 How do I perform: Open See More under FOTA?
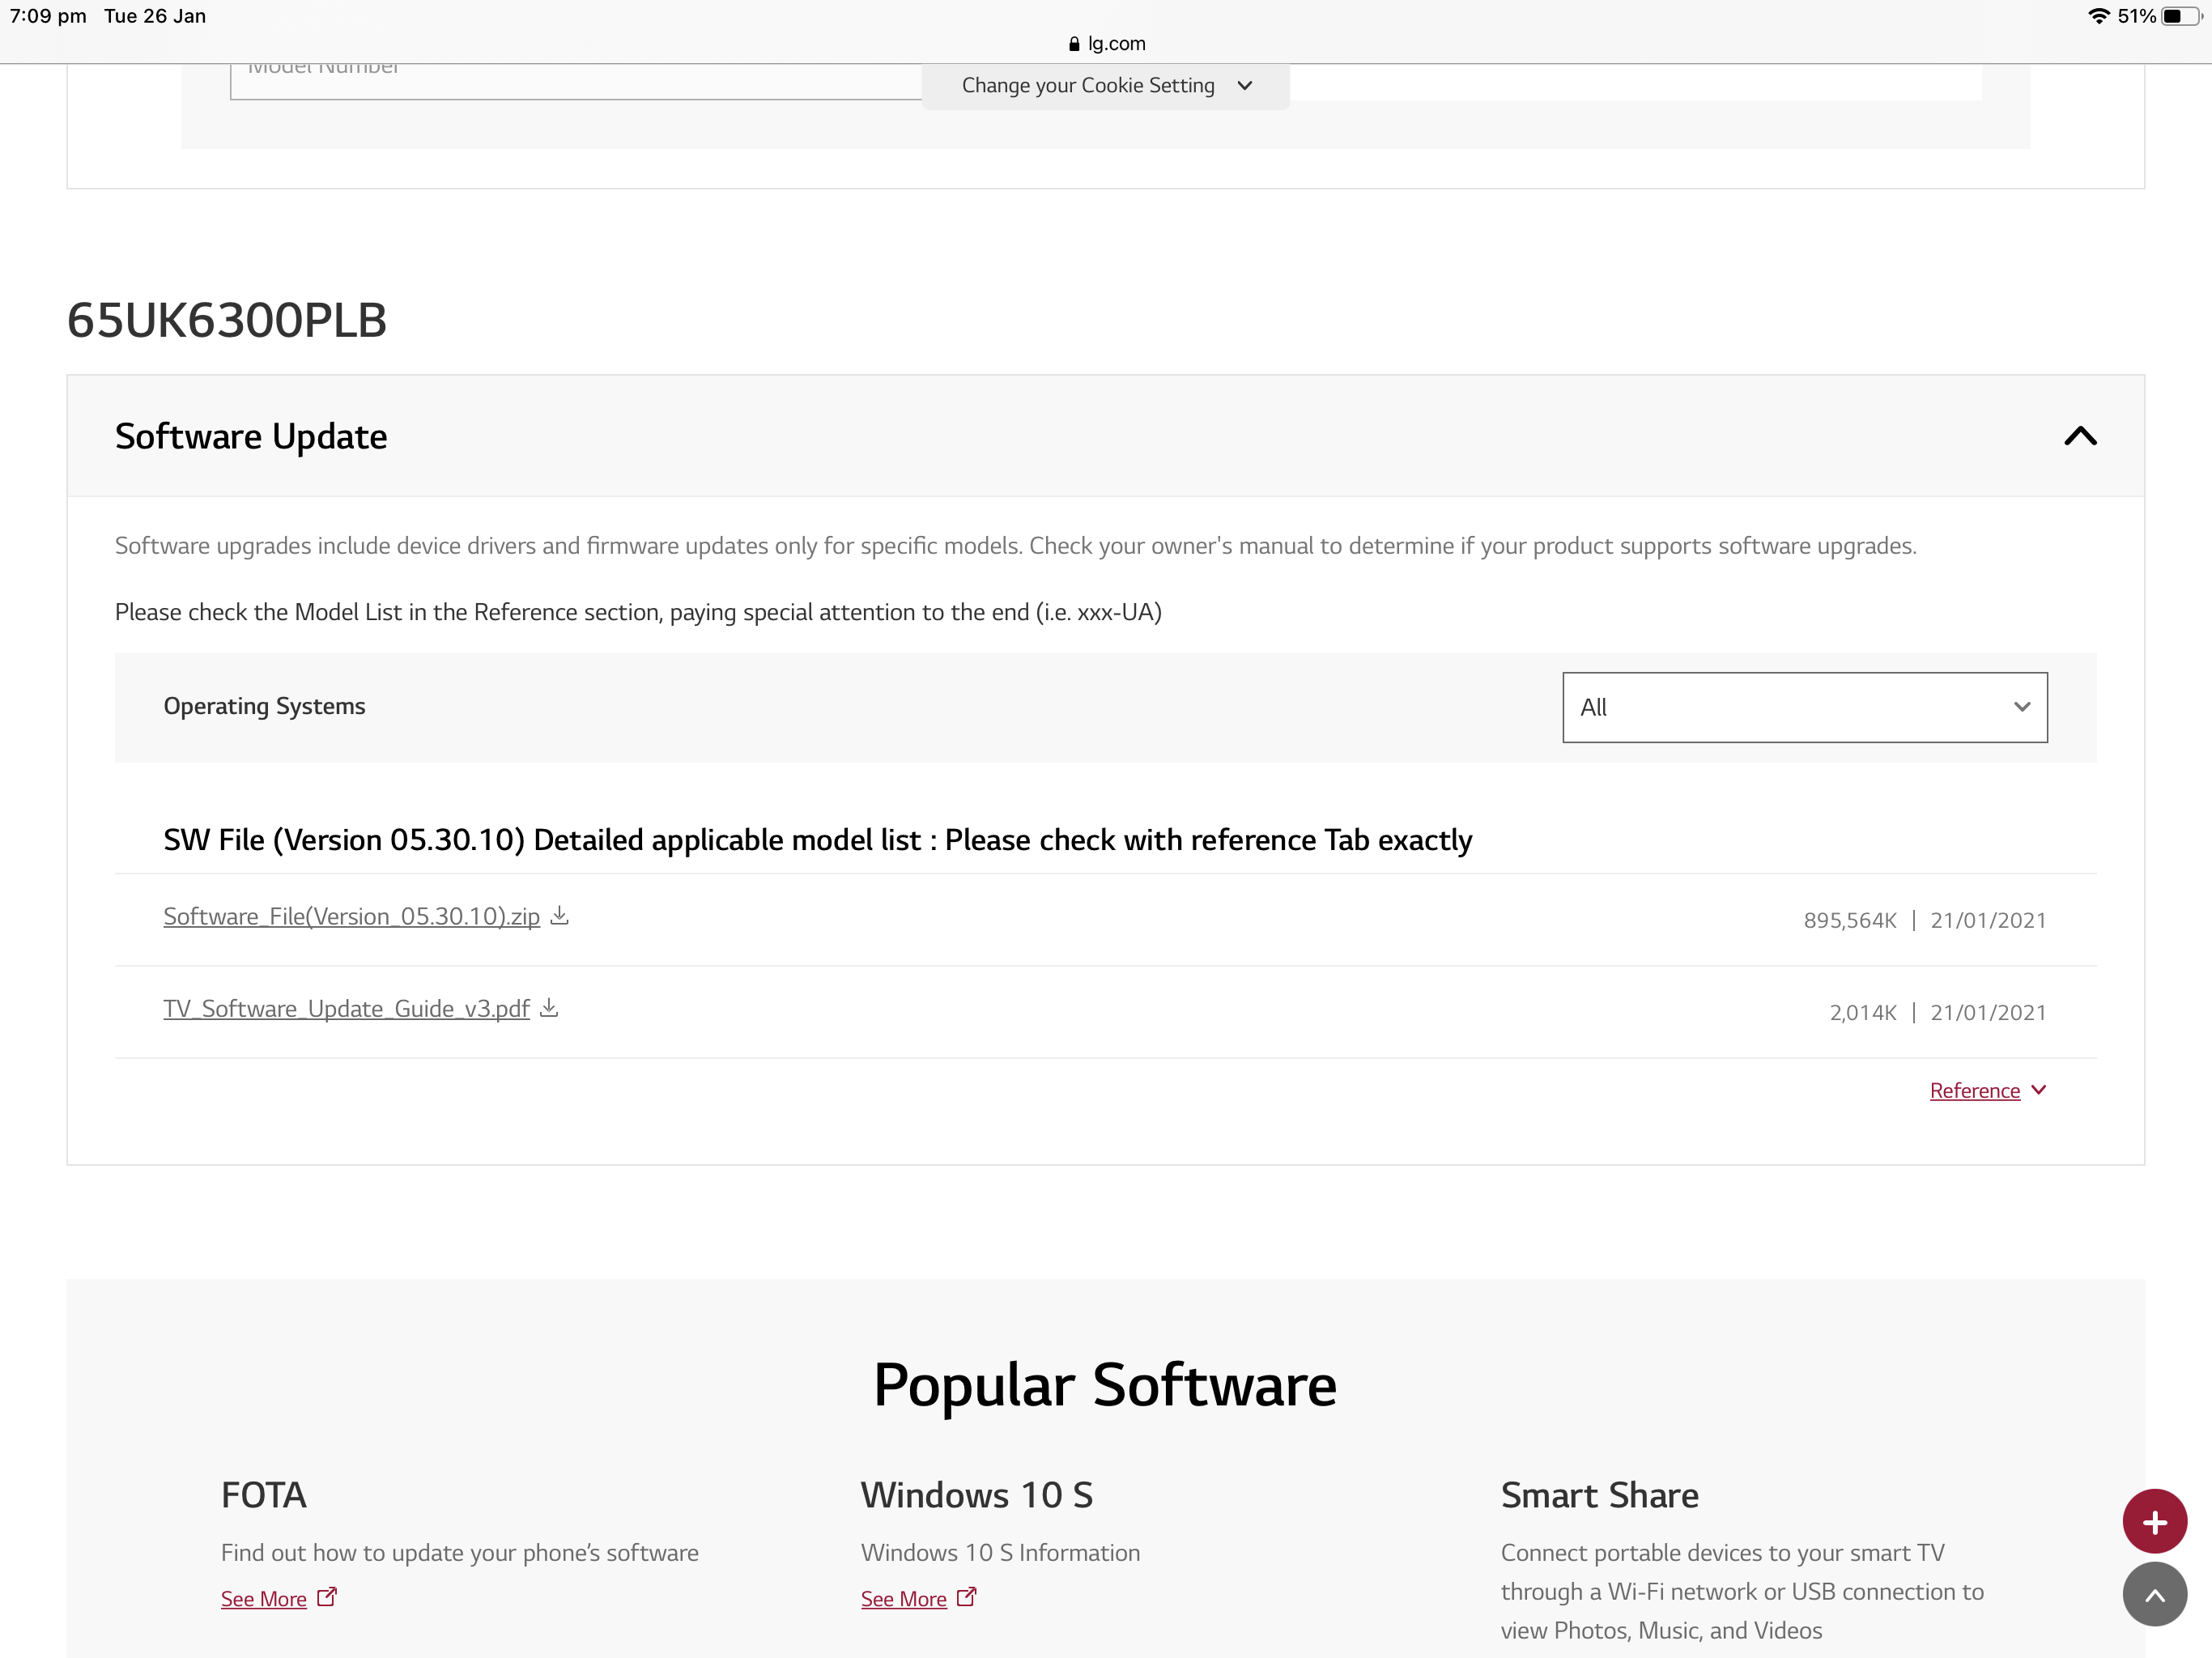click(263, 1598)
